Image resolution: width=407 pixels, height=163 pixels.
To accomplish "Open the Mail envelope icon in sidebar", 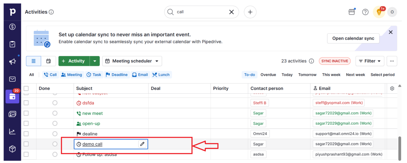I will 12,79.
